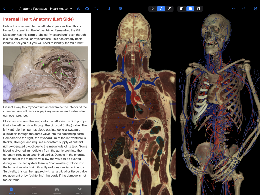This screenshot has height=195, width=260.
Task: Refresh the current lesson
Action: [78, 8]
